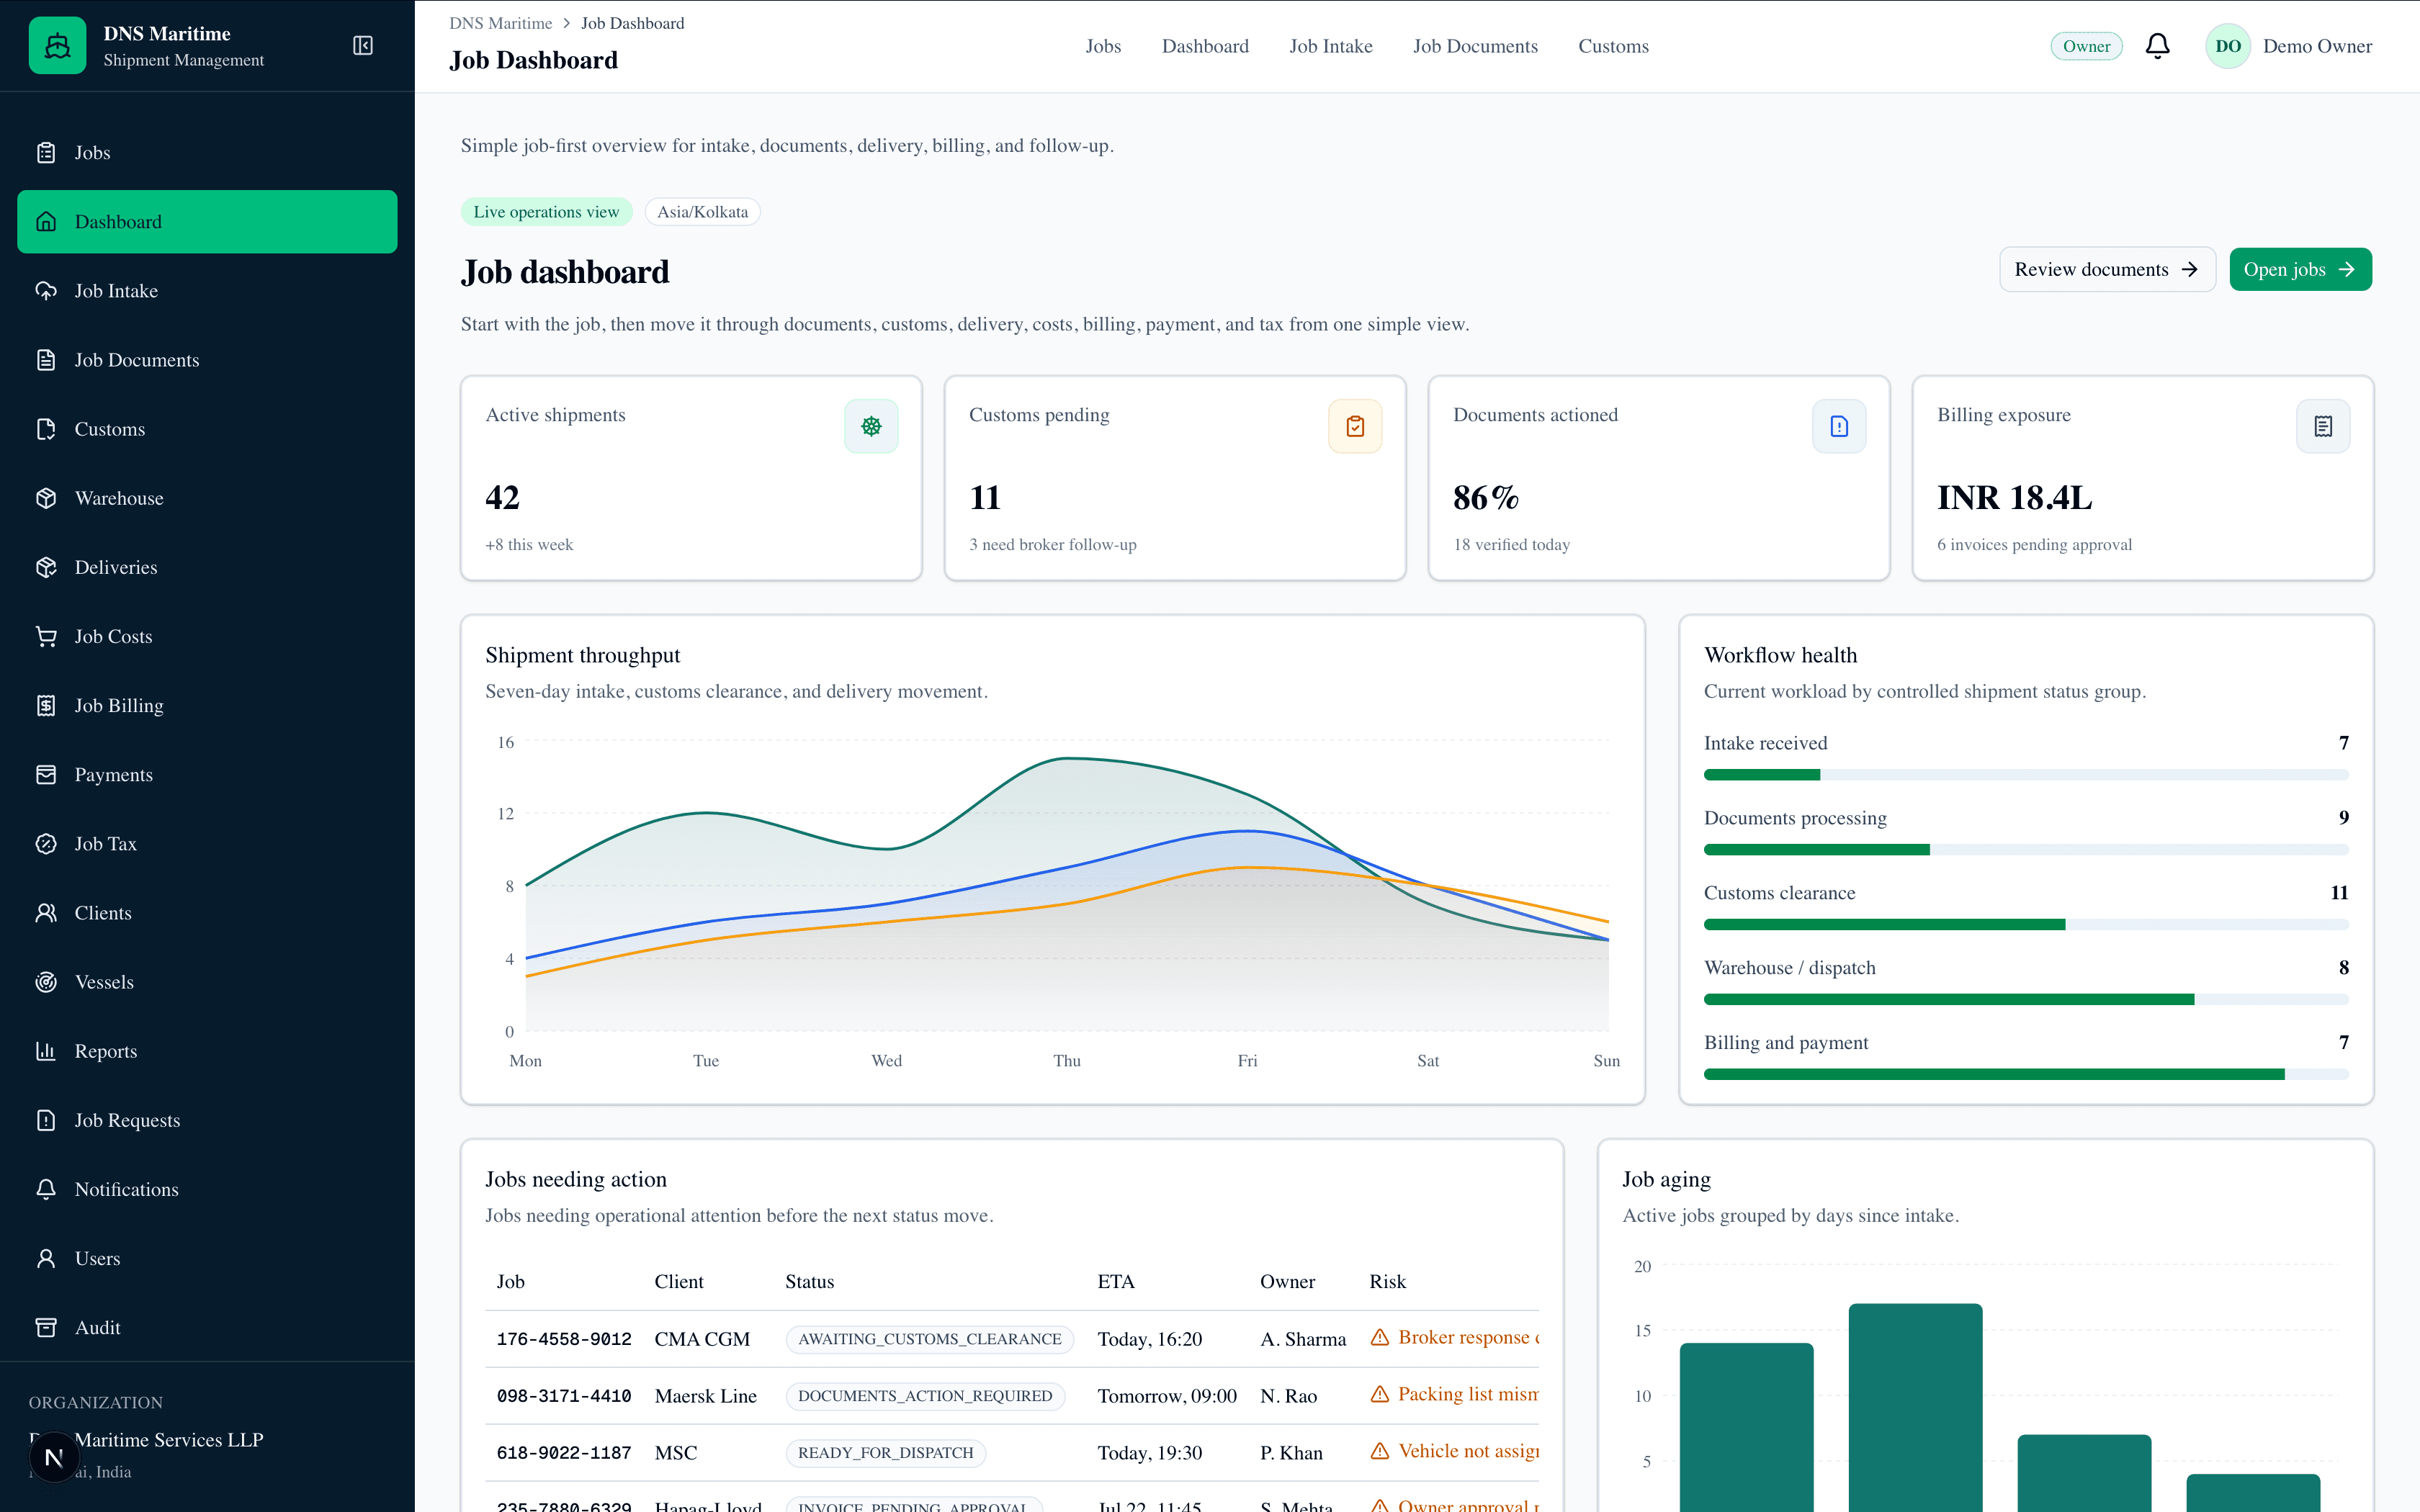Click the Jobs clipboard icon in sidebar
Screen dimensions: 2420x1512
click(46, 153)
